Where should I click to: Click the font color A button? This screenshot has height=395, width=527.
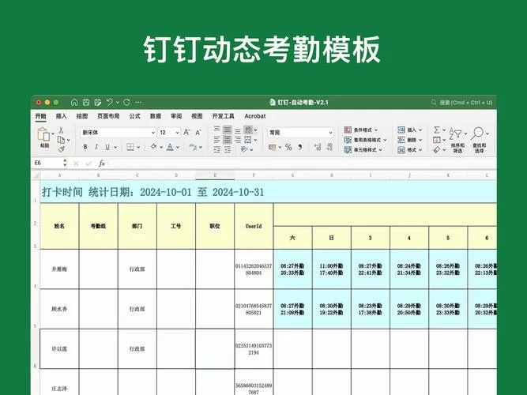170,147
